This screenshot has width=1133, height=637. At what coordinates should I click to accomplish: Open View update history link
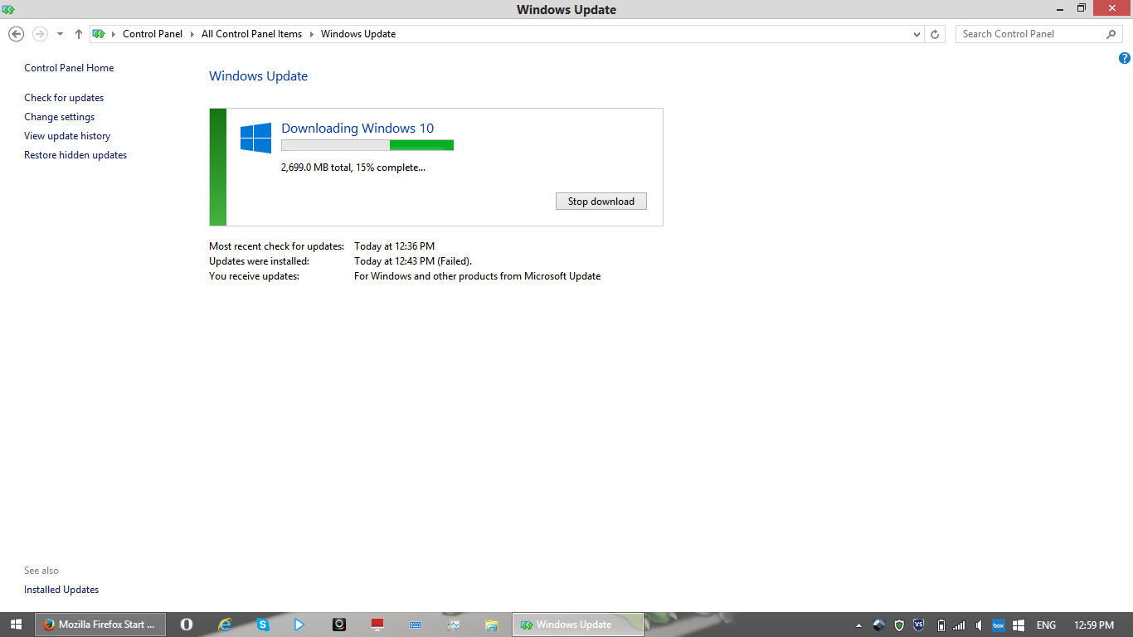click(67, 136)
